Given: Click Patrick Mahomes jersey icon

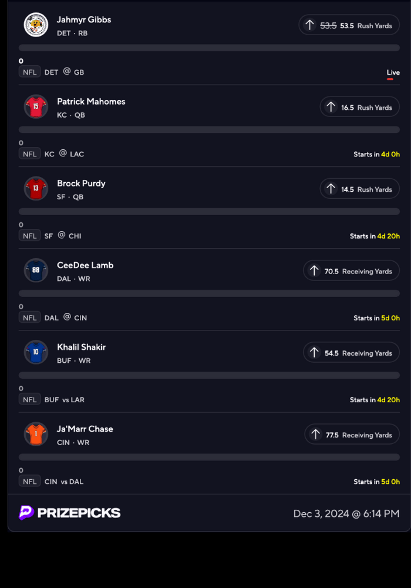Looking at the screenshot, I should [x=36, y=106].
